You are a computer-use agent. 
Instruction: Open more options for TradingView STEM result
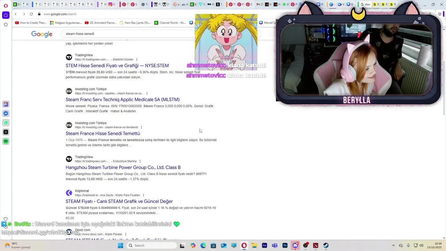[x=137, y=60]
